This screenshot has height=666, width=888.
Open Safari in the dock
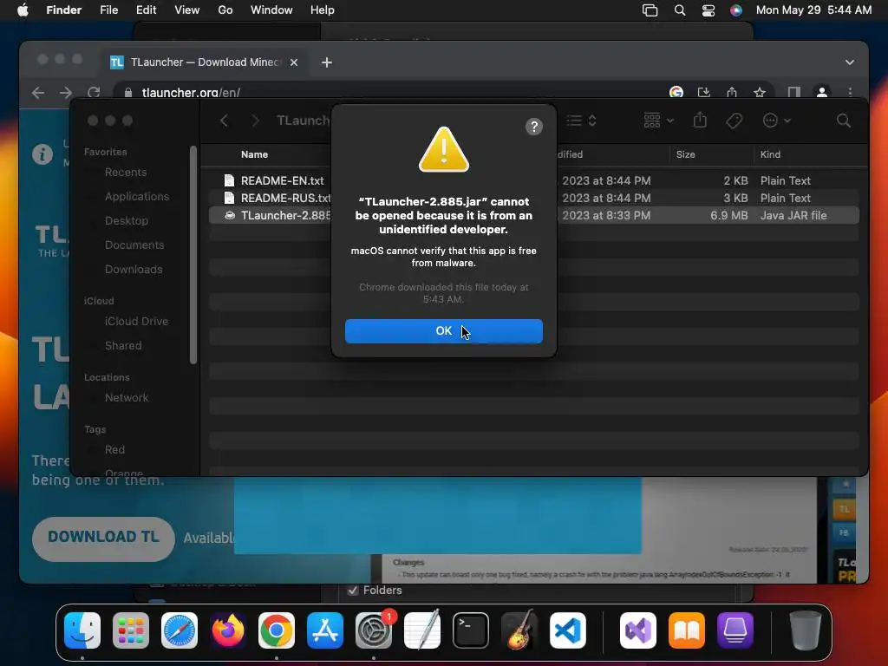(180, 630)
